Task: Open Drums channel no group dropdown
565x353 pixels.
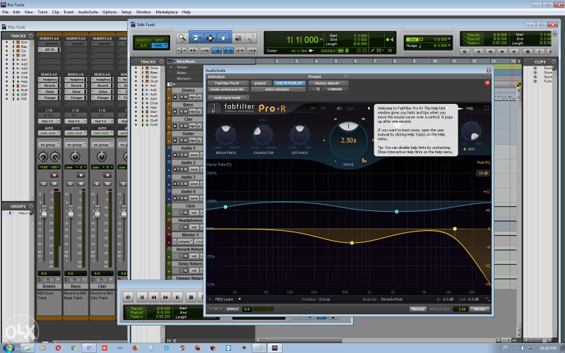Action: (x=49, y=145)
